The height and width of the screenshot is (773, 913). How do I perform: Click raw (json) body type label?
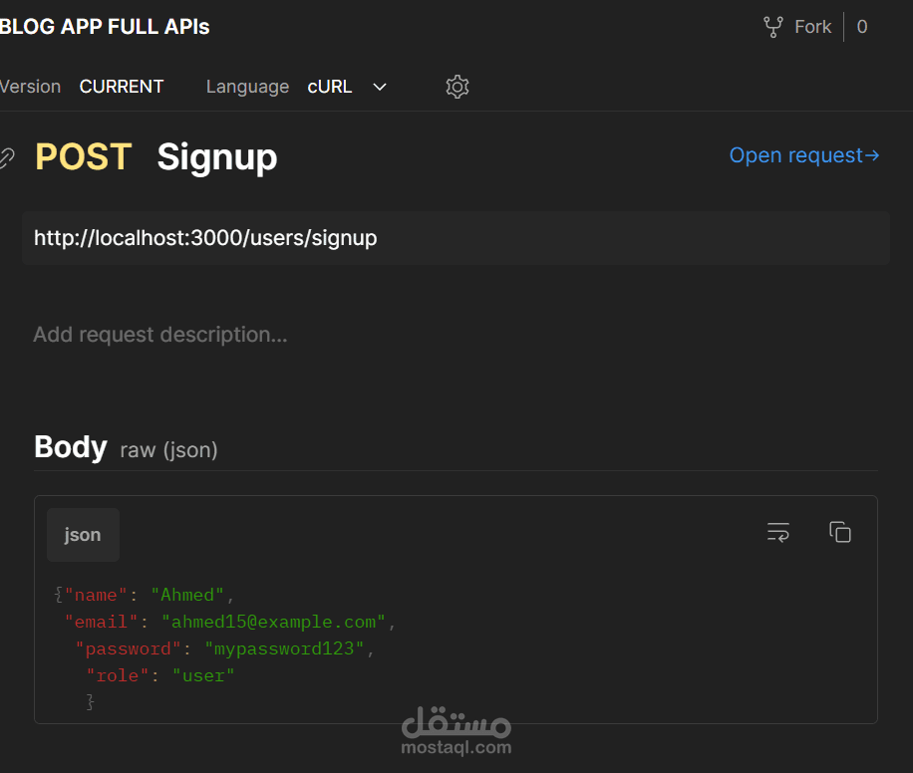[168, 450]
